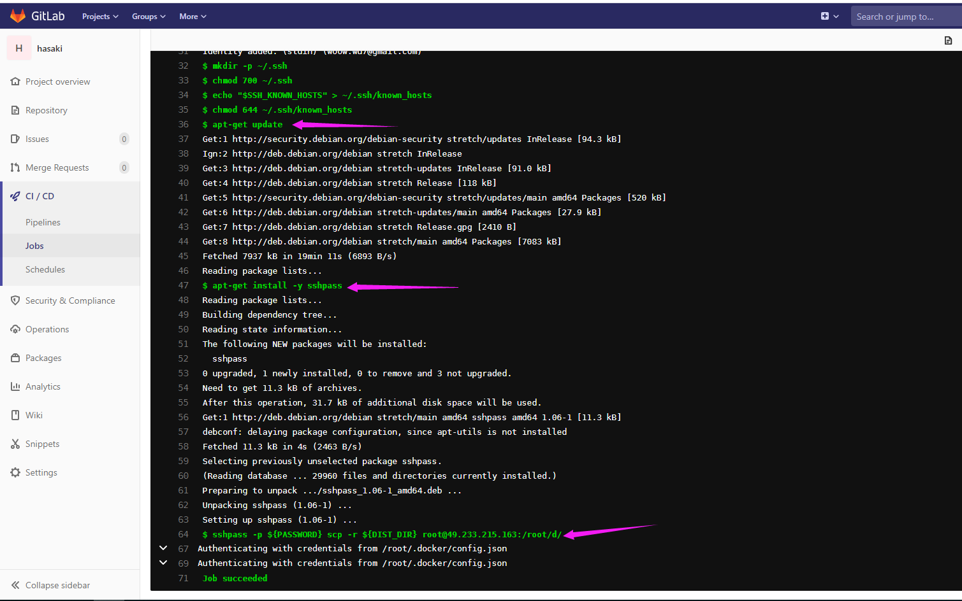962x601 pixels.
Task: Click Collapse sidebar text button
Action: [x=58, y=585]
